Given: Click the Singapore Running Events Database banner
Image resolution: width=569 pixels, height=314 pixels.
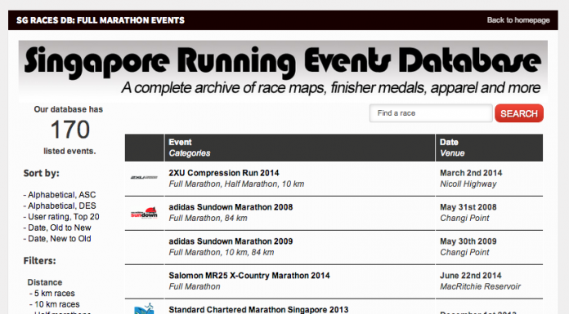Looking at the screenshot, I should 283,70.
